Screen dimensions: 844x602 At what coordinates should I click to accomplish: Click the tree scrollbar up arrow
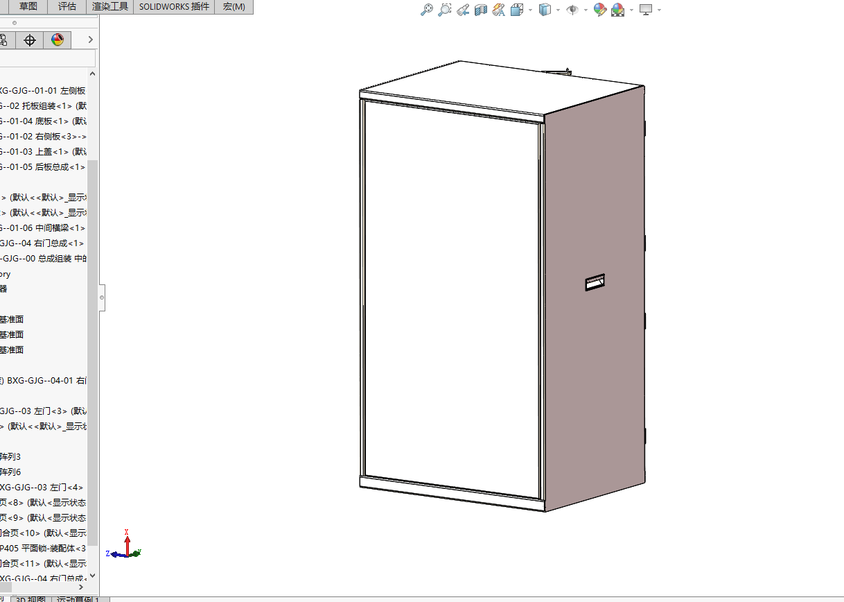[x=93, y=74]
